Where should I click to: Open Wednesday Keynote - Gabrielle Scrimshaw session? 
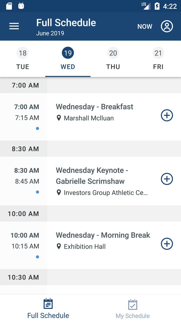92,176
